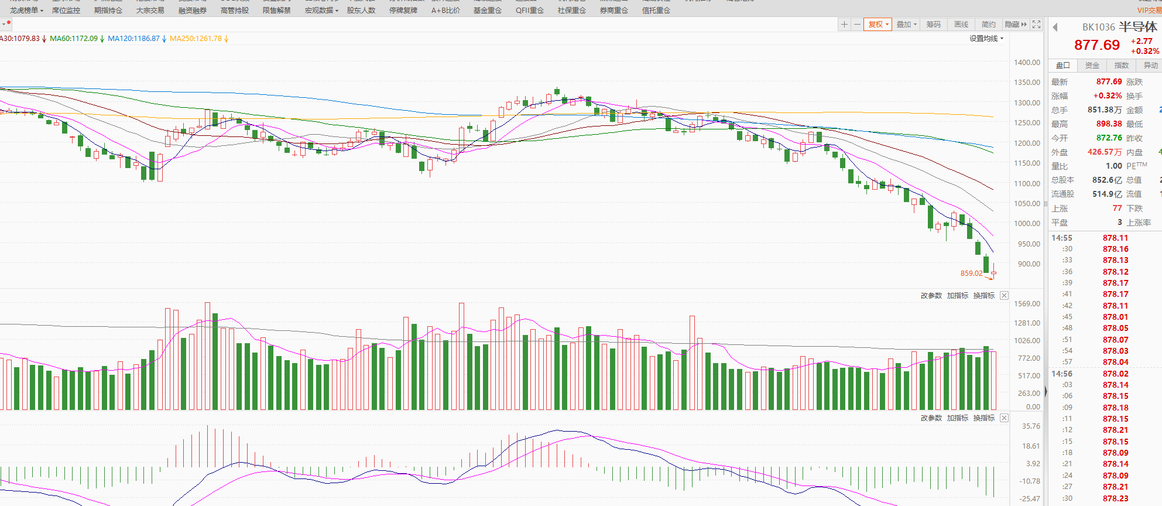Close the MACD indicator panel
This screenshot has height=506, width=1162.
(x=1004, y=418)
